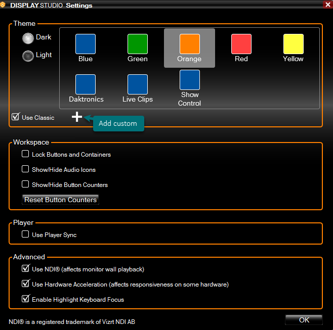The height and width of the screenshot is (330, 333).
Task: Check Show/Hide Button Counters option
Action: click(x=25, y=184)
